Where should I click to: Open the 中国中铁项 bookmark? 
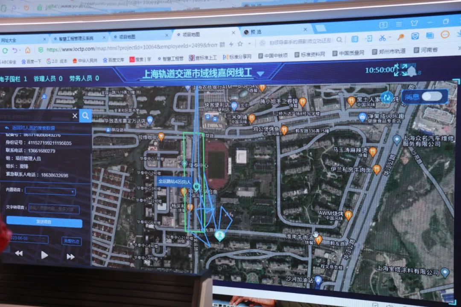click(273, 55)
